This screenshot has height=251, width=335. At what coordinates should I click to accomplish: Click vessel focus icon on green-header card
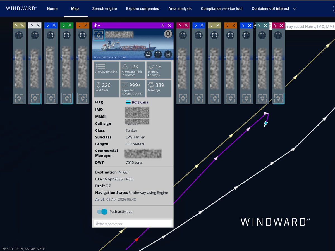coord(66,98)
